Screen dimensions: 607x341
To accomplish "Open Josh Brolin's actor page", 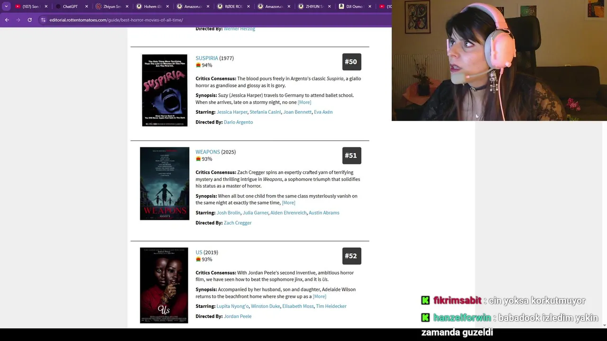I will tap(229, 213).
